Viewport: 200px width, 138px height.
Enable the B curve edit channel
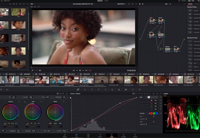tap(157, 97)
